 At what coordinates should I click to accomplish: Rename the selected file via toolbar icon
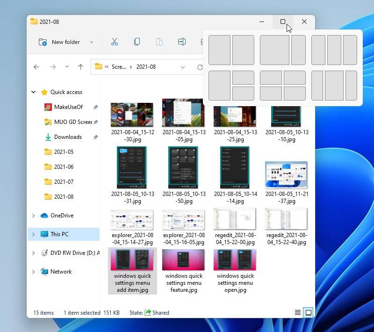182,42
